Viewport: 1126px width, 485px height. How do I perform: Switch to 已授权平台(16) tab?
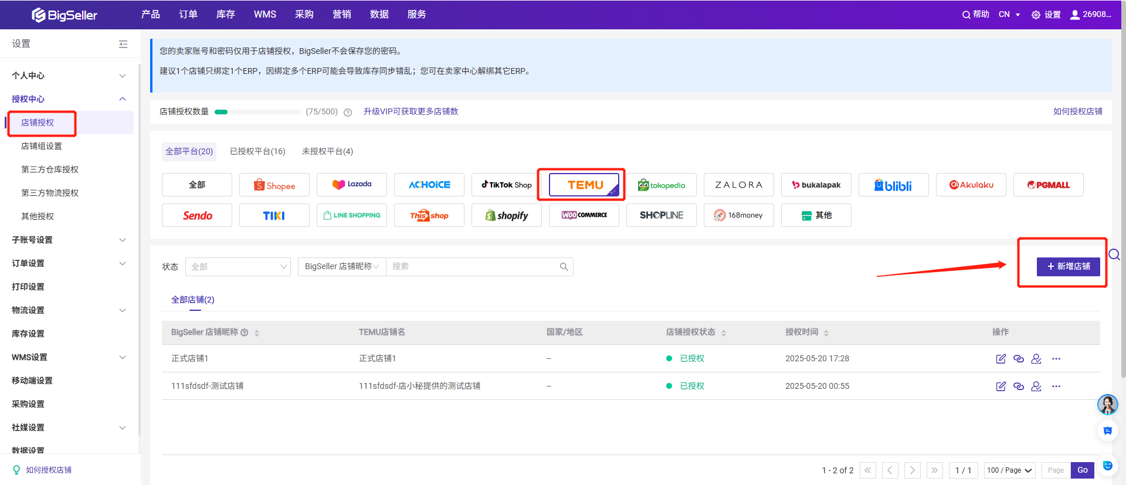coord(257,151)
